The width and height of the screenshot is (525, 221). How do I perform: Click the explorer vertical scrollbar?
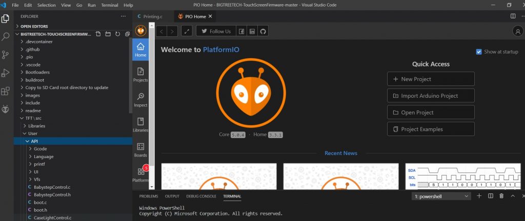131,75
